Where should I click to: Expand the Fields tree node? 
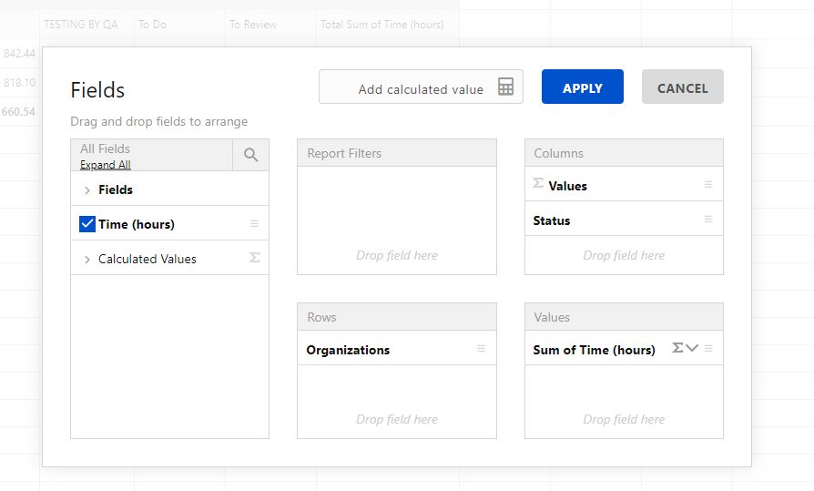[x=87, y=190]
